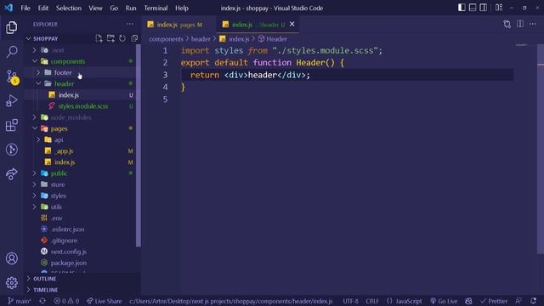Collapse the pages folder
544x306 pixels.
(35, 128)
